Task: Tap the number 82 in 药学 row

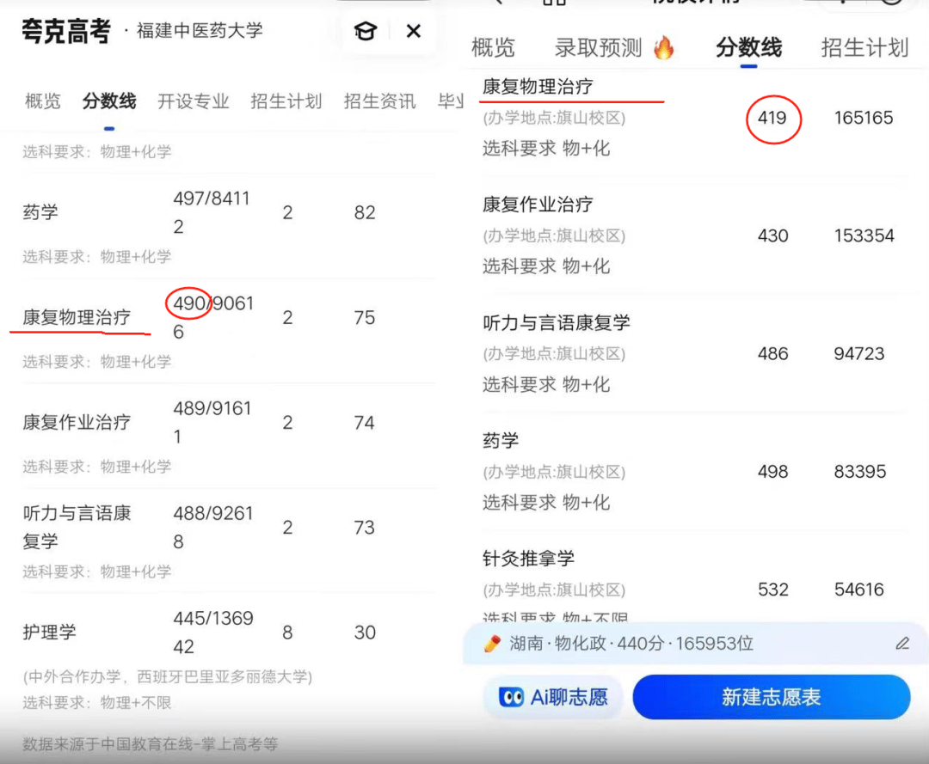Action: click(365, 212)
